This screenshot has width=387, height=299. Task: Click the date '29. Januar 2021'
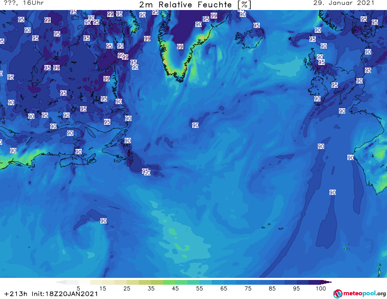[344, 3]
